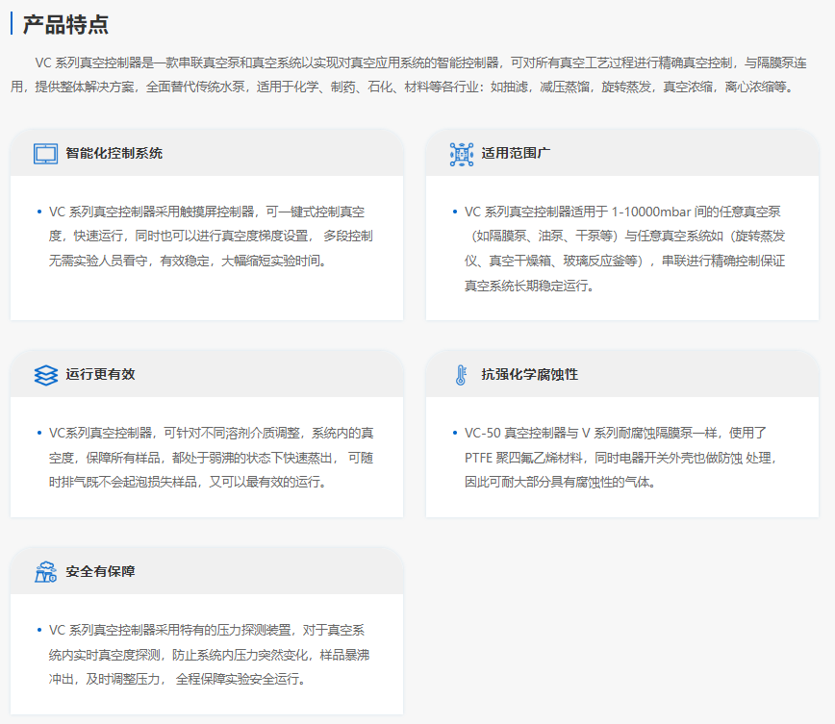The width and height of the screenshot is (835, 724).
Task: Click the touchscreen controller description under 智能化控制系统
Action: [210, 236]
